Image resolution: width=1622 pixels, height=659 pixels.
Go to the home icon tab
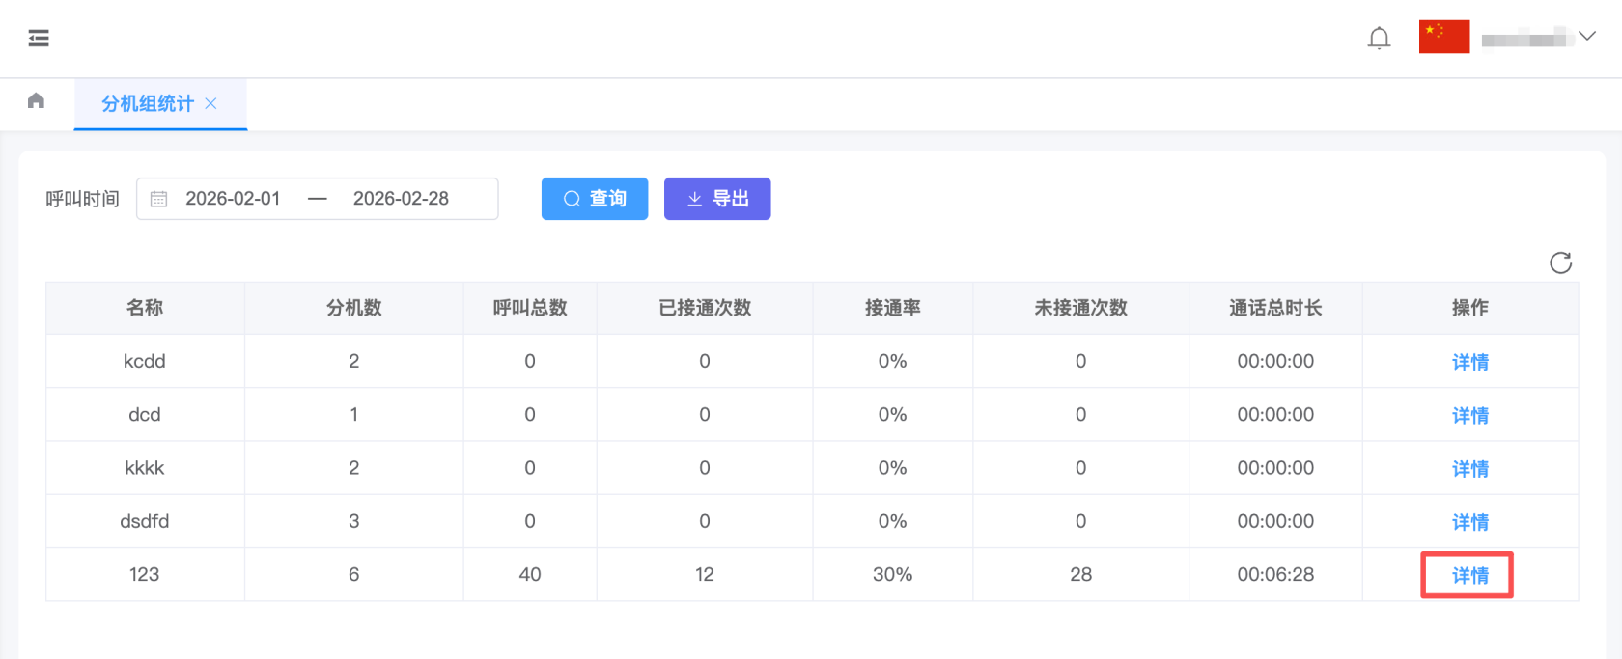point(37,101)
